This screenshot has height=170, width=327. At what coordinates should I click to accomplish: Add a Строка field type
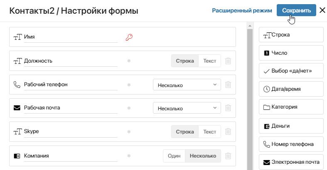(291, 35)
